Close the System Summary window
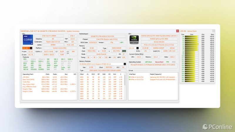Screen dimensions: 235x132 click(177, 31)
